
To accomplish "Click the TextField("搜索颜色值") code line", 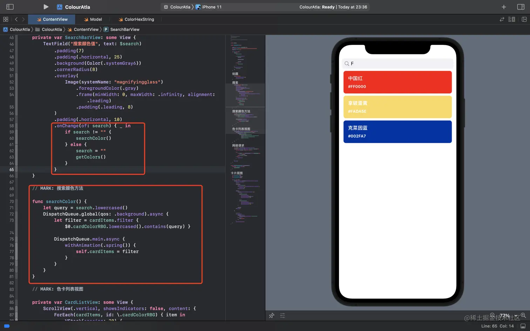I will 92,44.
